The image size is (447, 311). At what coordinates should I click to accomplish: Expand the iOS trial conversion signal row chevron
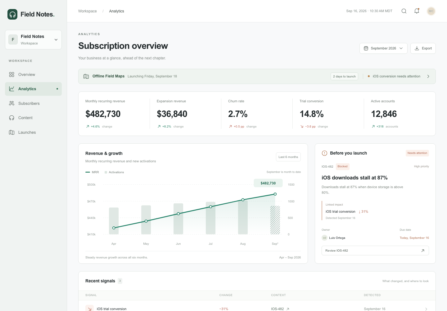(x=426, y=309)
